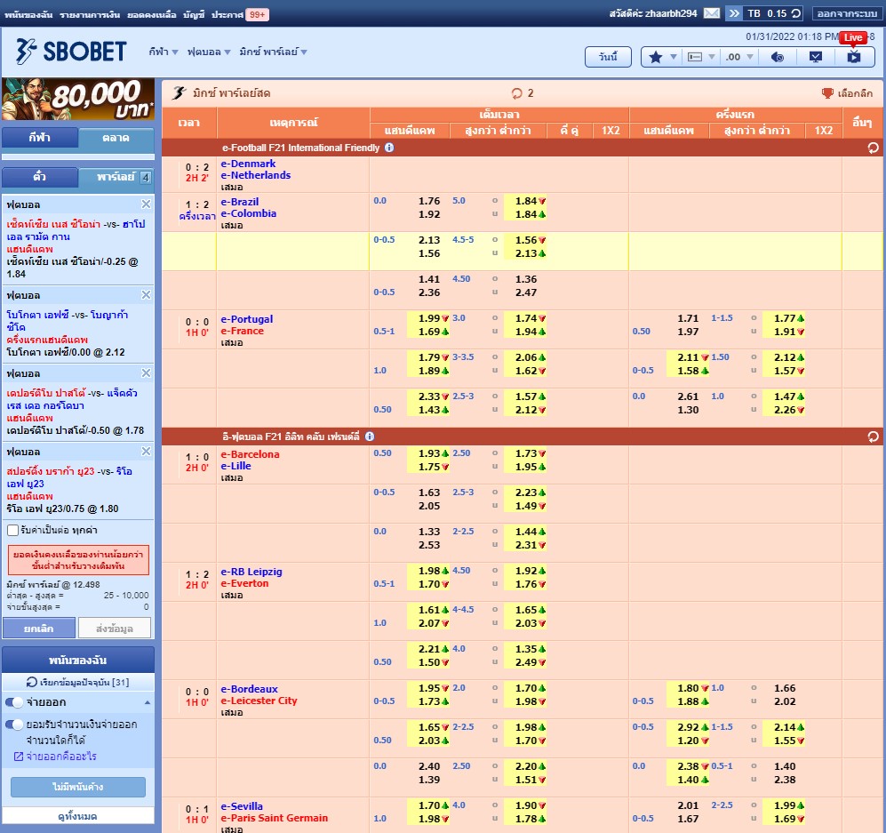886x833 pixels.
Task: Open รายงานการเงิน top menu item
Action: [x=90, y=15]
